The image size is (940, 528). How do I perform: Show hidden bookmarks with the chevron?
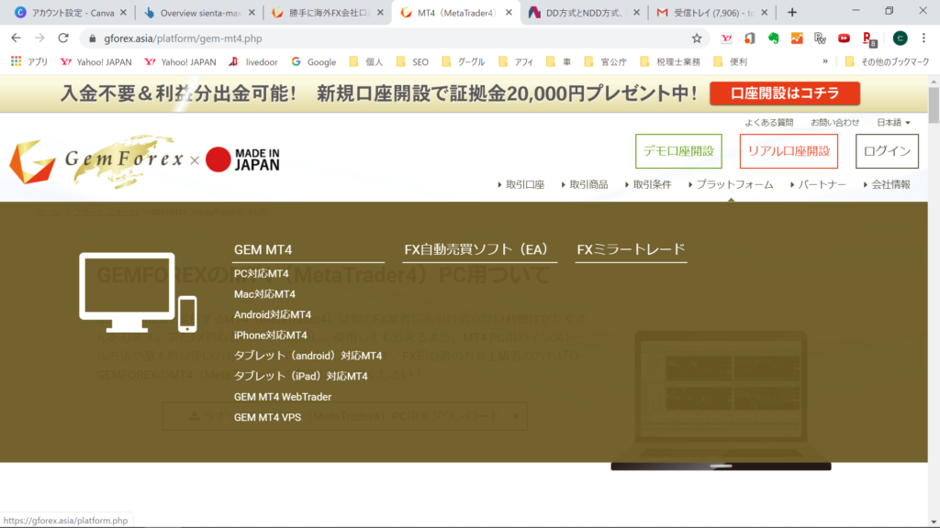824,62
